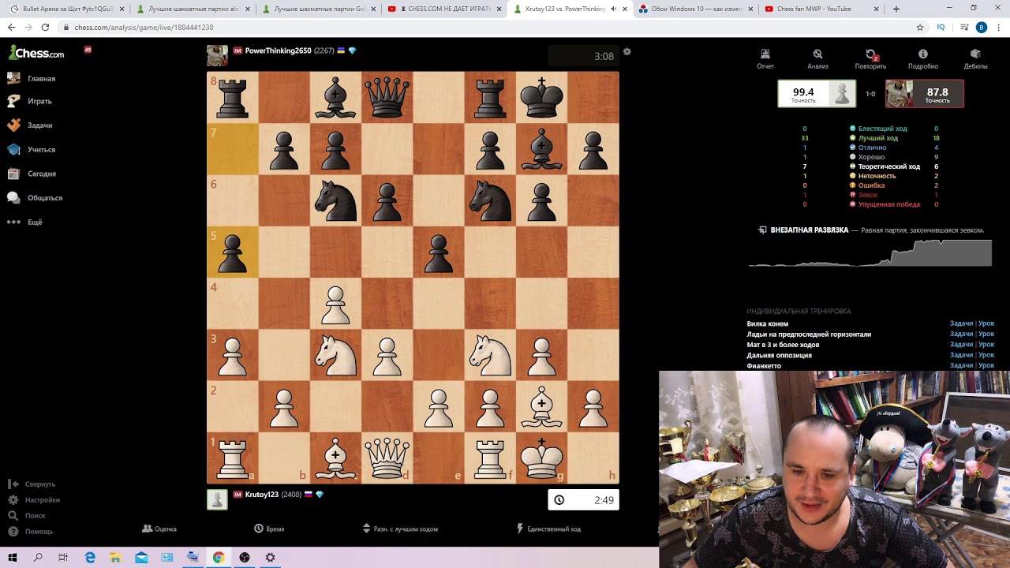Select the Единственный ход option
1010x568 pixels.
[548, 529]
